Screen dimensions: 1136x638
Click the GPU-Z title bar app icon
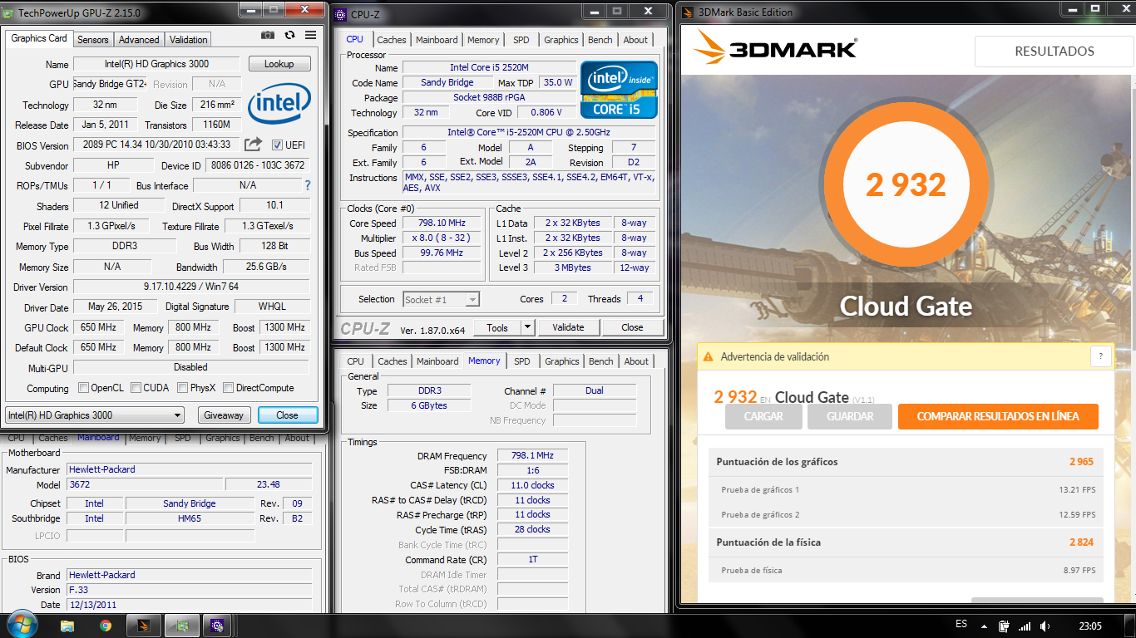point(9,12)
